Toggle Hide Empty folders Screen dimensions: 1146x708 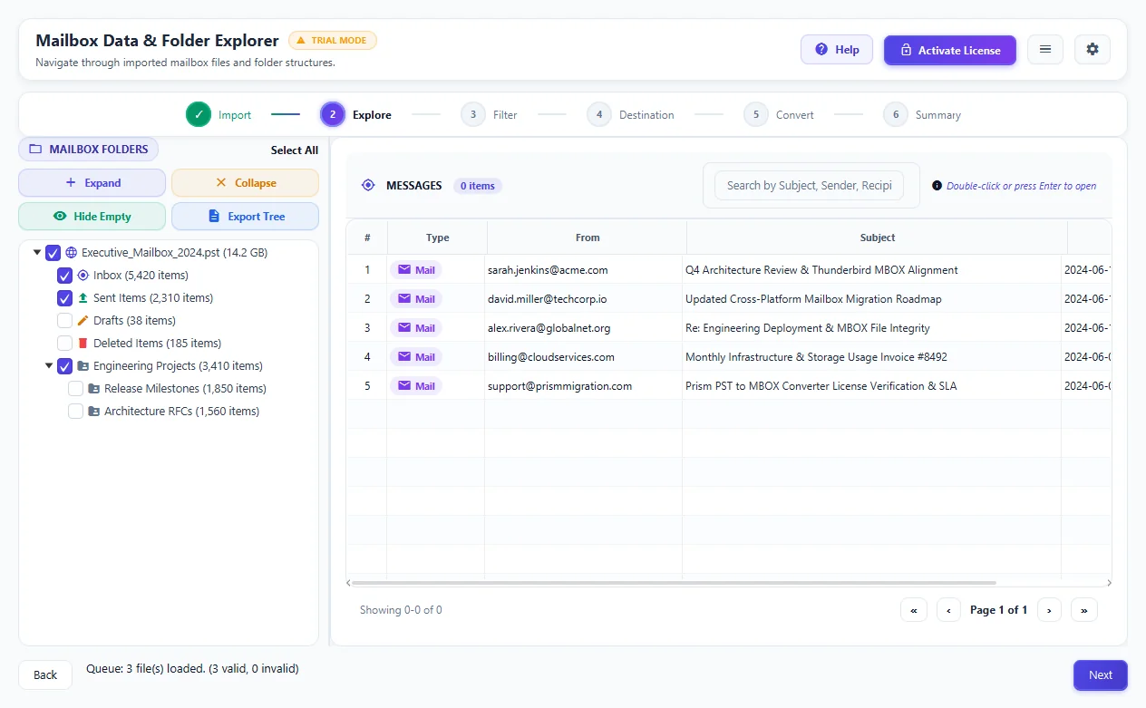tap(92, 217)
